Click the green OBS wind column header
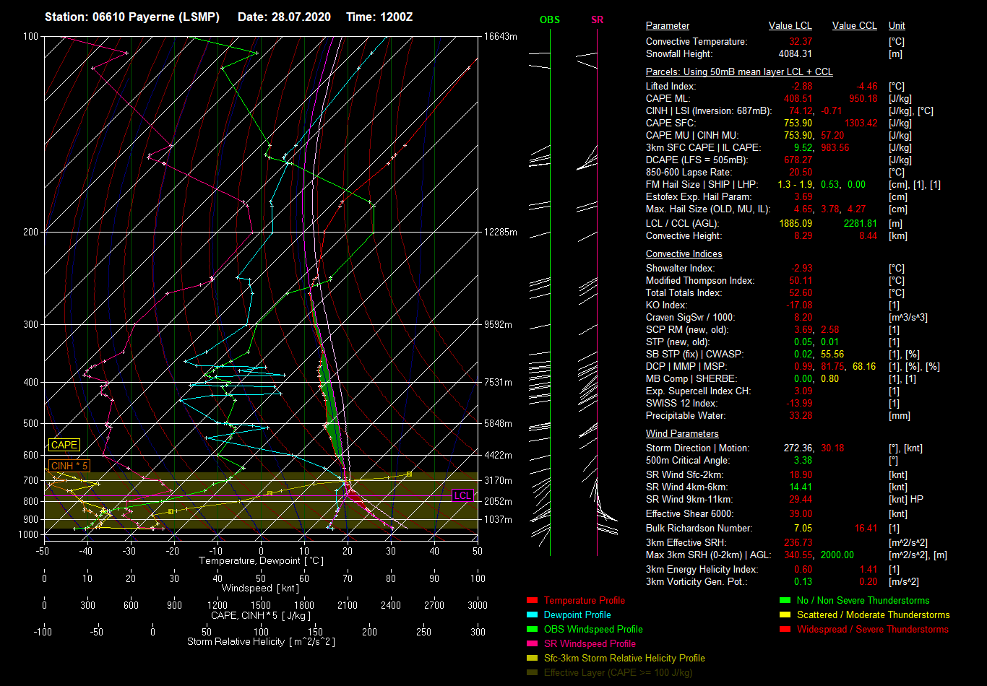The width and height of the screenshot is (987, 686). tap(550, 19)
